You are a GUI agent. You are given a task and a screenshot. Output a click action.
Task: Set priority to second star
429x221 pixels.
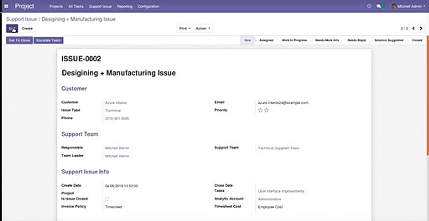(x=266, y=110)
